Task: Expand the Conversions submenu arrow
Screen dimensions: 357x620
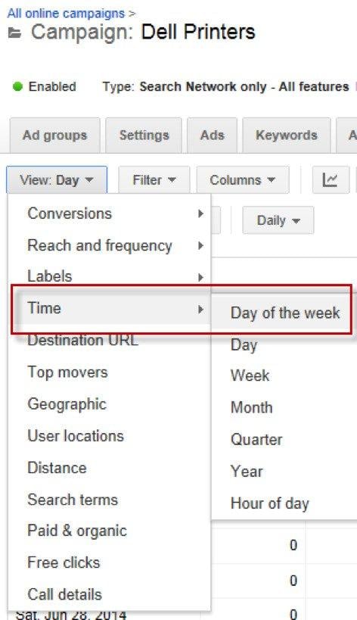Action: [200, 214]
